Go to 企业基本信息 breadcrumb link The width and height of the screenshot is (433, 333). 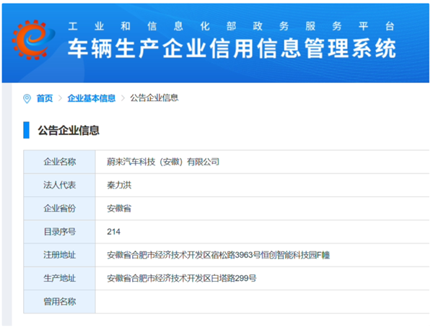(x=92, y=98)
